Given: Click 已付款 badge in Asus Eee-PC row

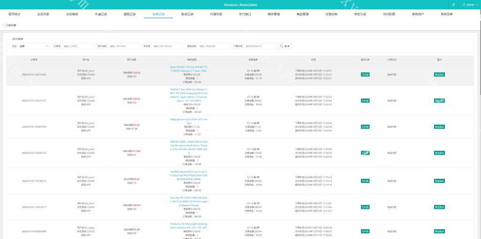Looking at the screenshot, I should 365,207.
